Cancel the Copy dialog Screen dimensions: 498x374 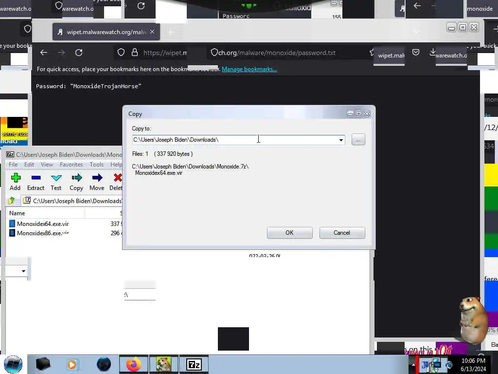342,233
